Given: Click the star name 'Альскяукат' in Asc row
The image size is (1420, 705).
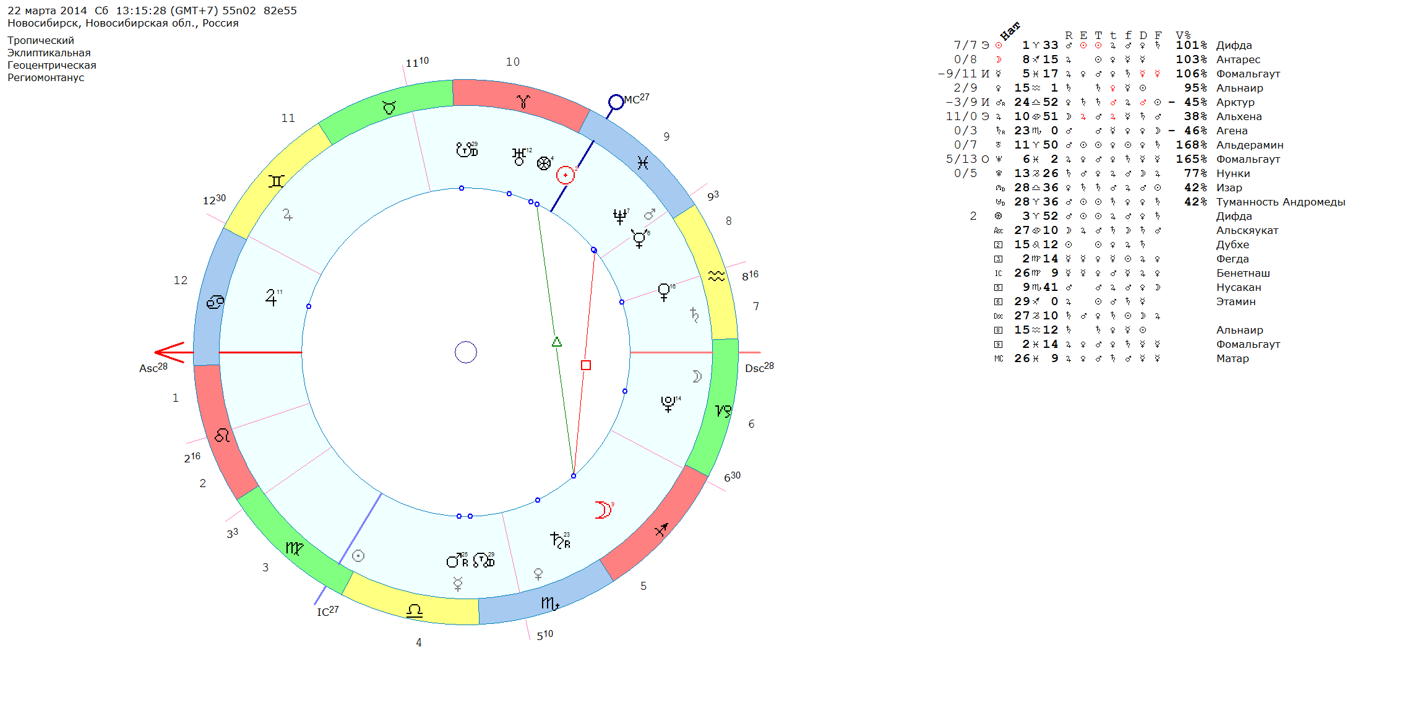Looking at the screenshot, I should click(1247, 230).
